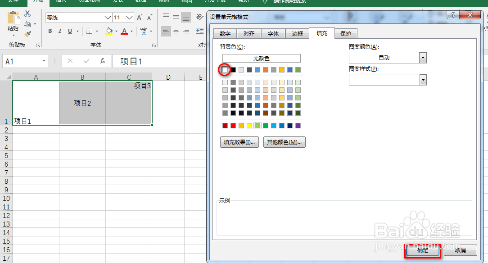Click the 无颜色 no color button
The image size is (488, 263).
[x=262, y=58]
